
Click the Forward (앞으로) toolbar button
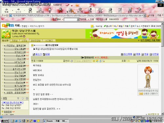18,10
